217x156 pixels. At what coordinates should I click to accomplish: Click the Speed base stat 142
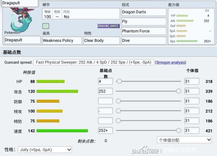[31, 131]
